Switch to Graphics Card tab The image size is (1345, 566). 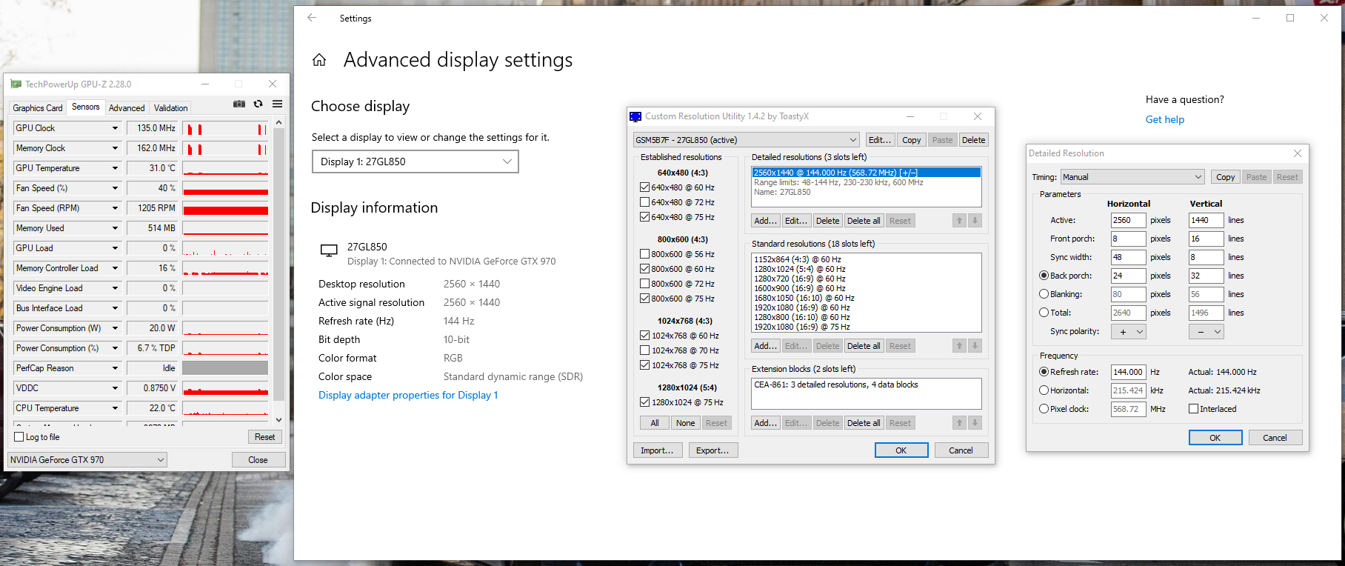pyautogui.click(x=38, y=108)
